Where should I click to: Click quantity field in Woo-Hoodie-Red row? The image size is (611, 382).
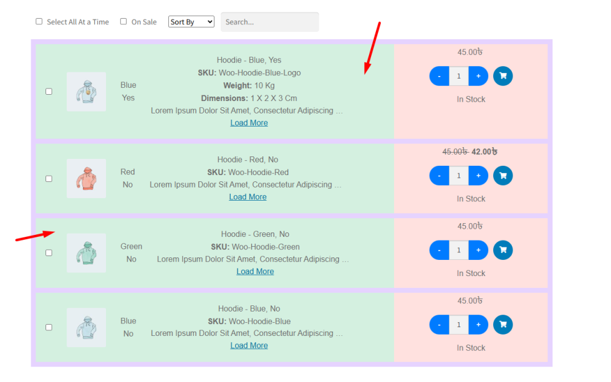(459, 176)
